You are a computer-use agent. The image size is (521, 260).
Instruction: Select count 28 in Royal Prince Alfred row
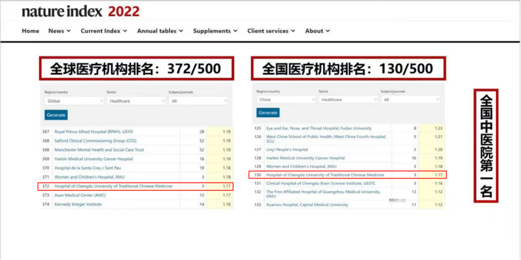202,131
